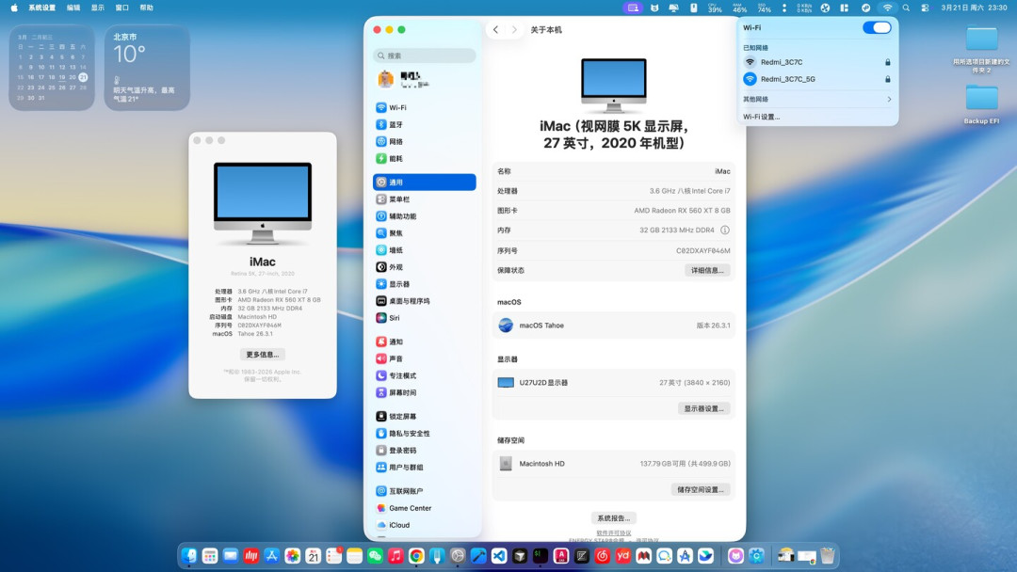Image resolution: width=1017 pixels, height=572 pixels.
Task: Select Redmi_3C7C_5G network
Action: pos(817,79)
